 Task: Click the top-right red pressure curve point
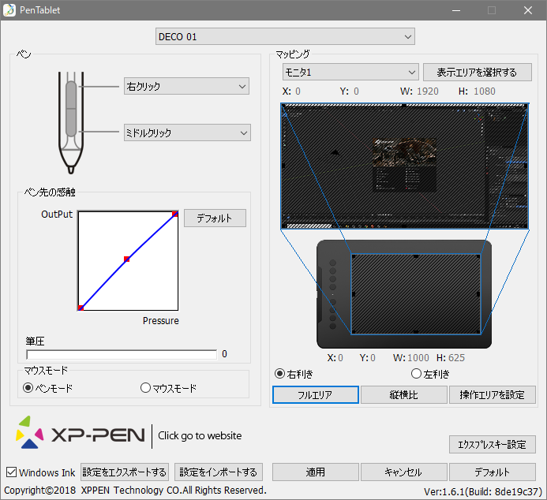175,214
